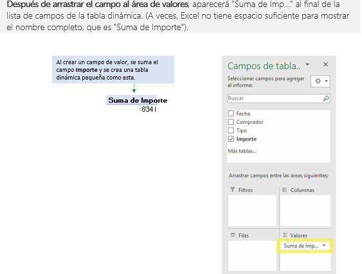The width and height of the screenshot is (362, 274).
Task: Close the Campos de tabla pane
Action: pyautogui.click(x=325, y=64)
